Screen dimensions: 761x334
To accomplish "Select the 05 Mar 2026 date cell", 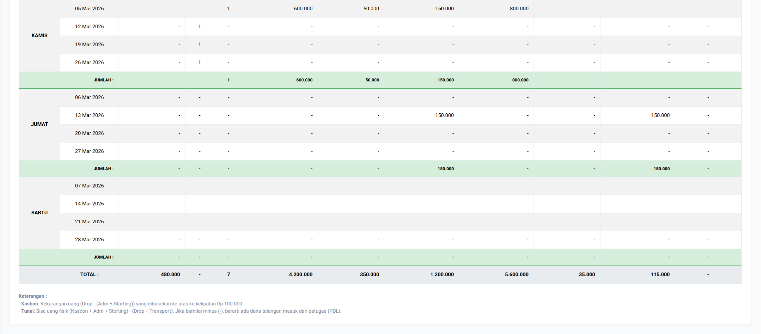I will 89,9.
